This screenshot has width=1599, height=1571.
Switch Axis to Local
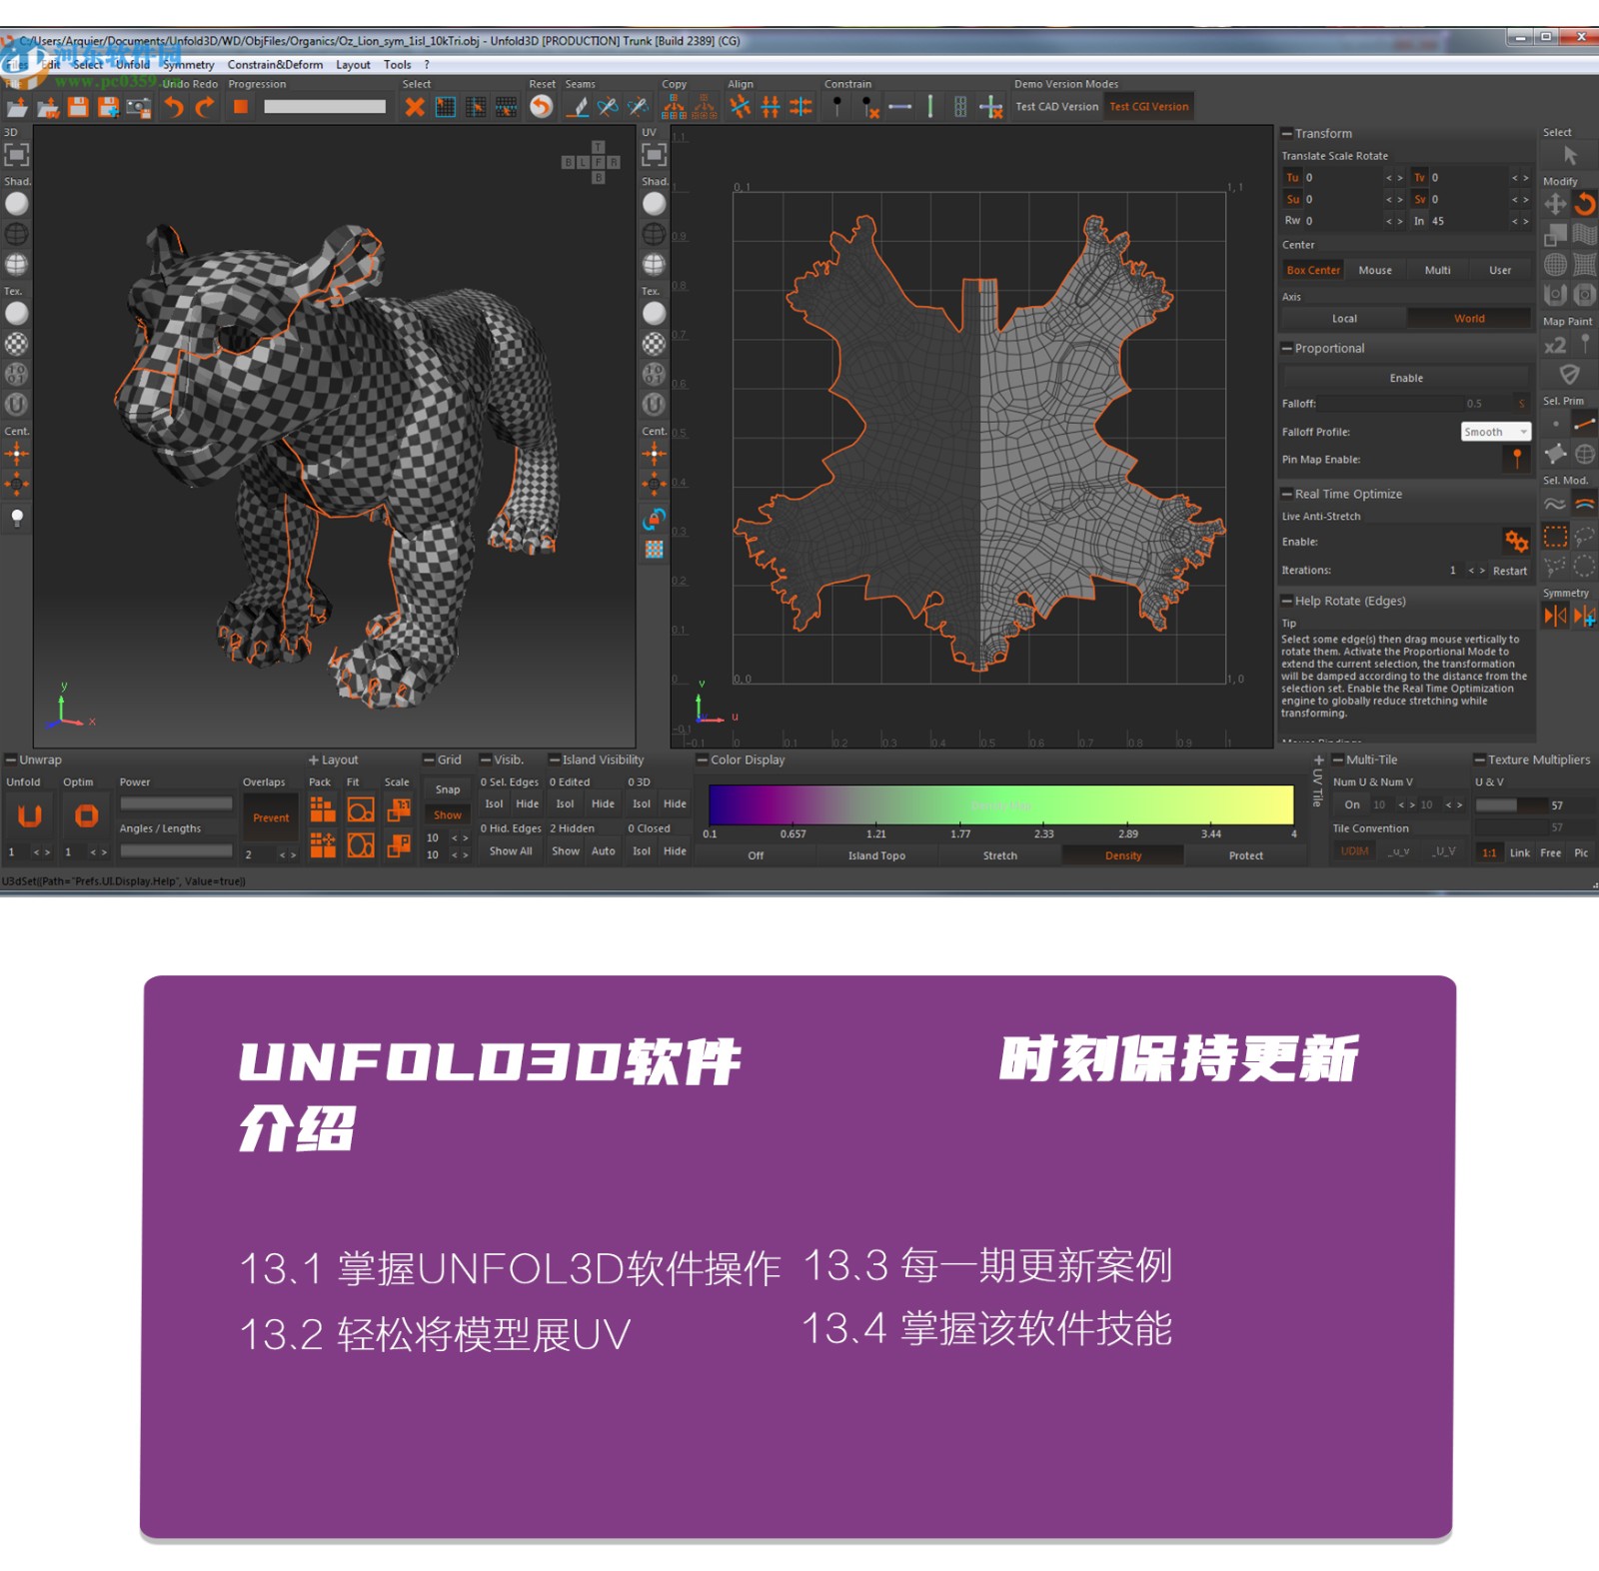1344,319
